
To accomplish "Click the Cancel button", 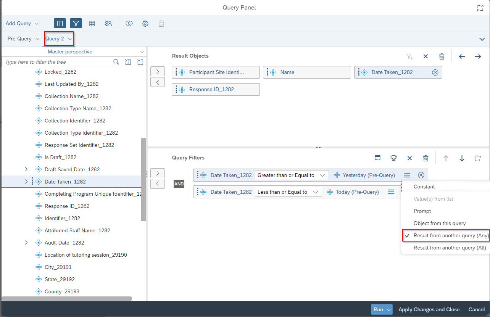I will [477, 309].
